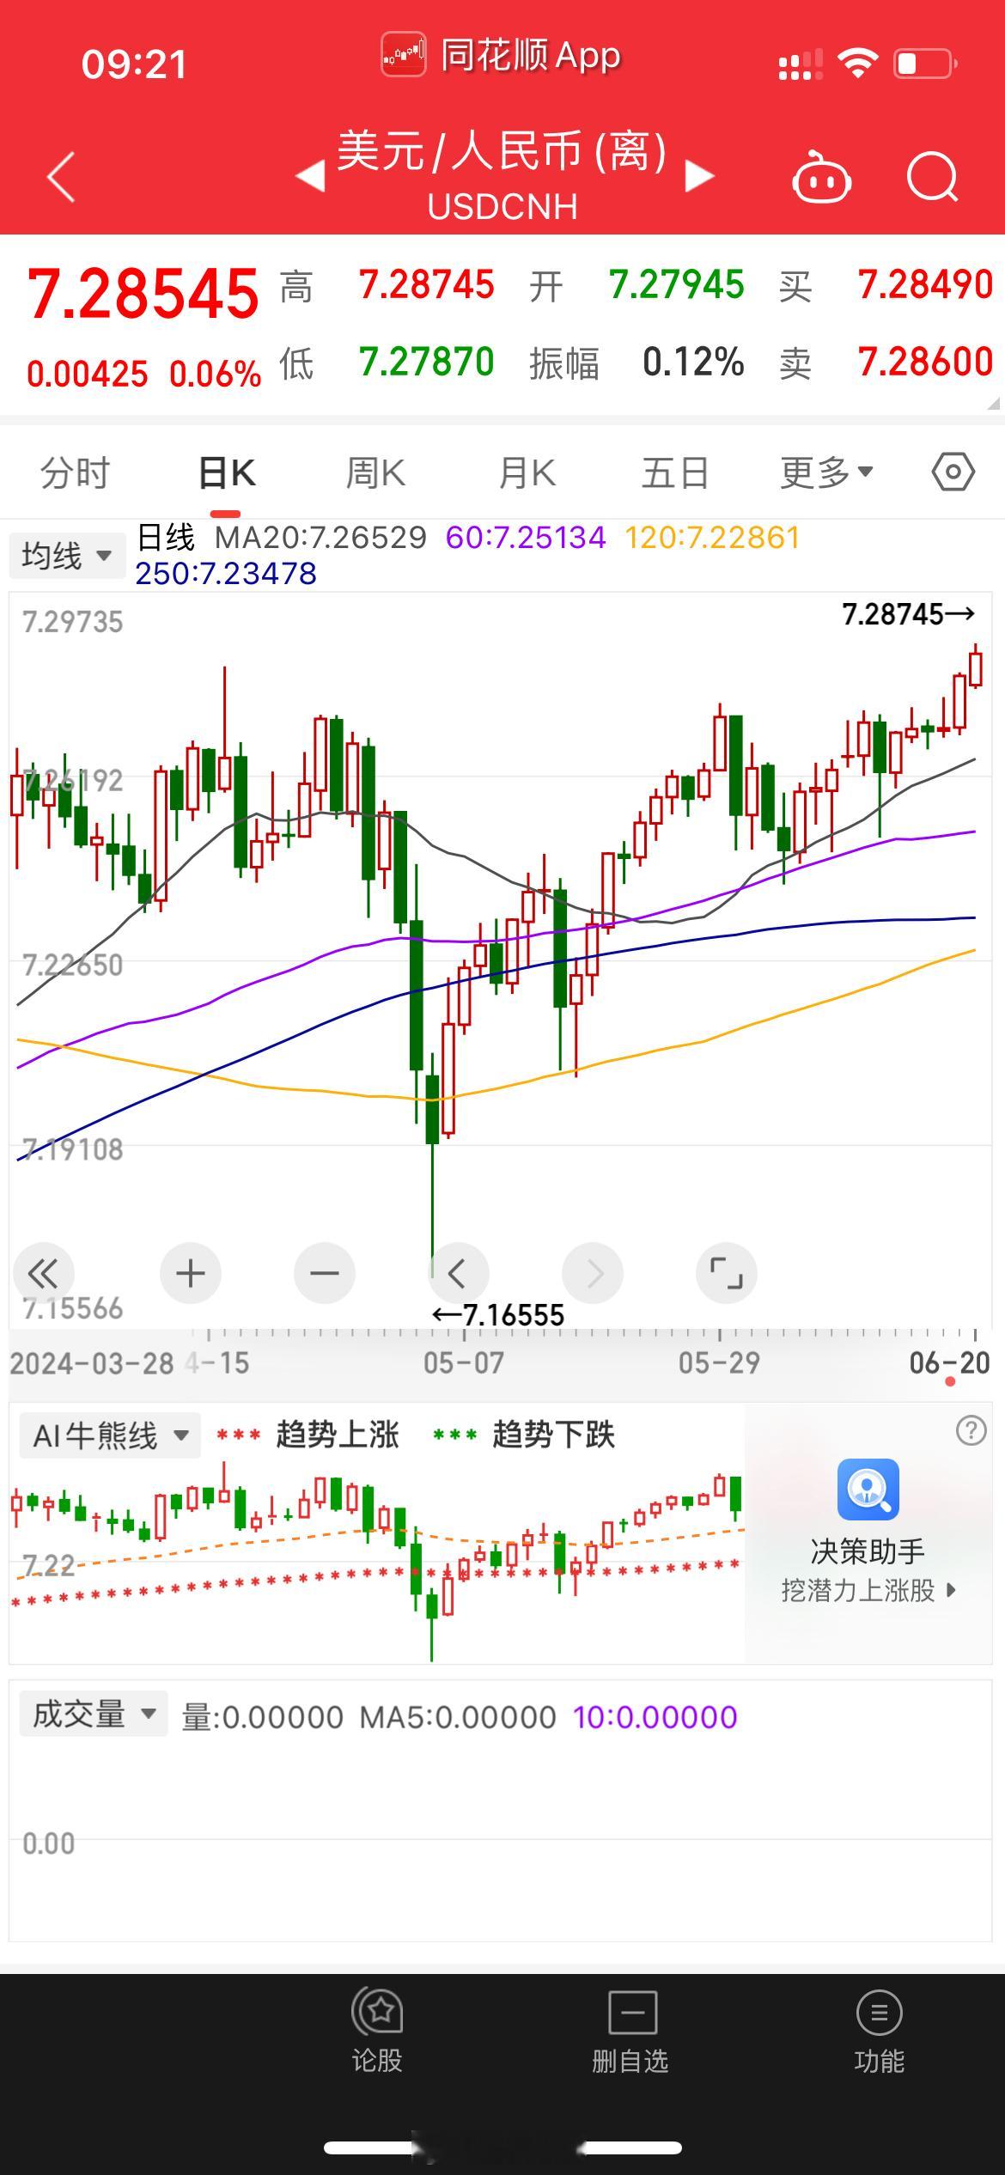Tap MA20:7.26529 value
The width and height of the screenshot is (1005, 2175).
[320, 538]
